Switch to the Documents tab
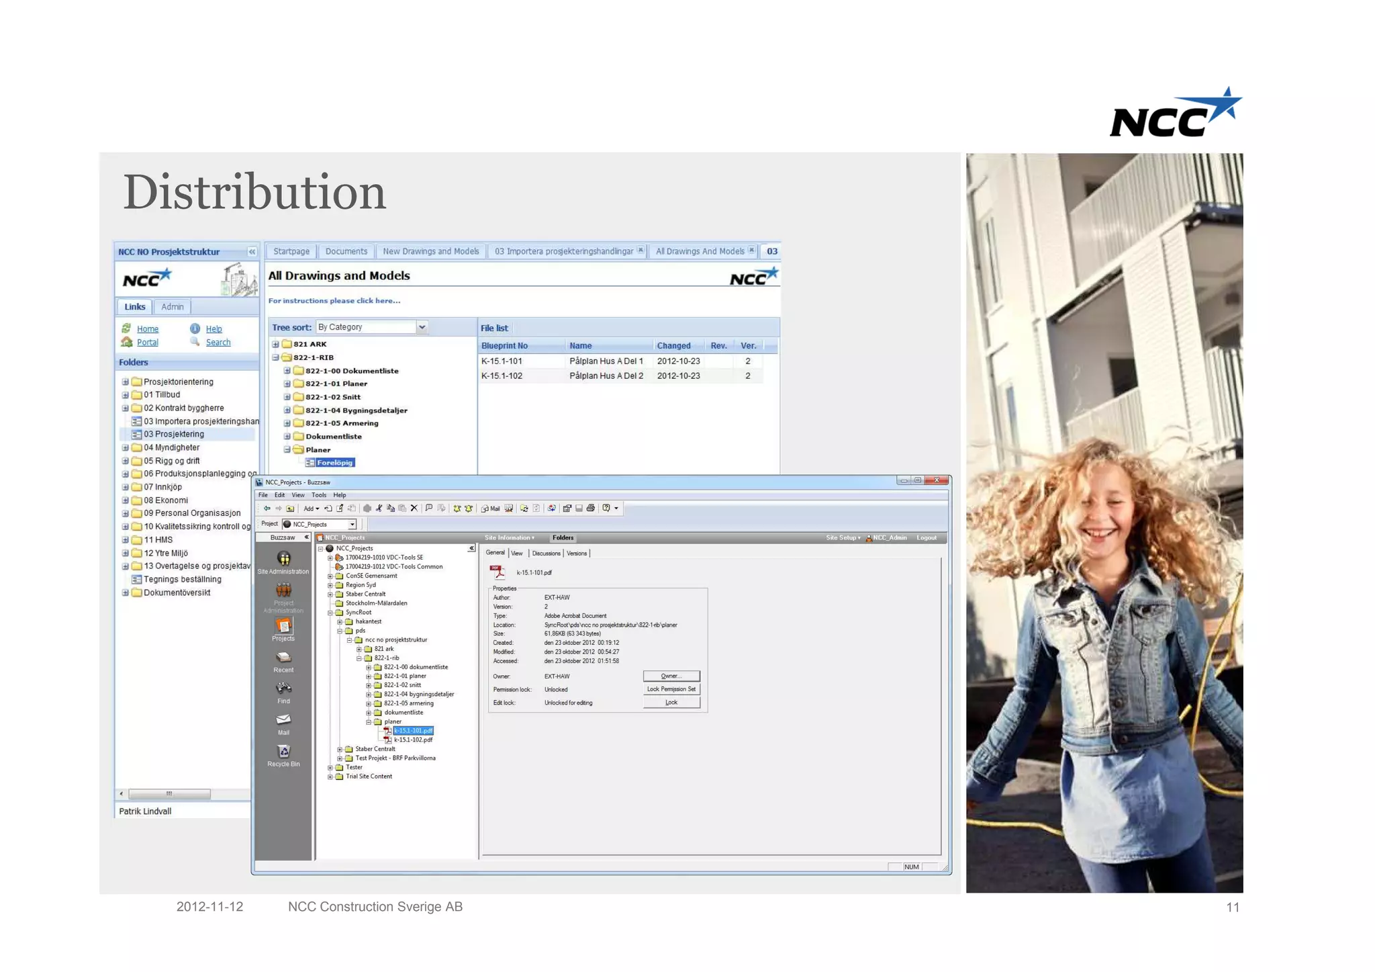 [x=346, y=251]
